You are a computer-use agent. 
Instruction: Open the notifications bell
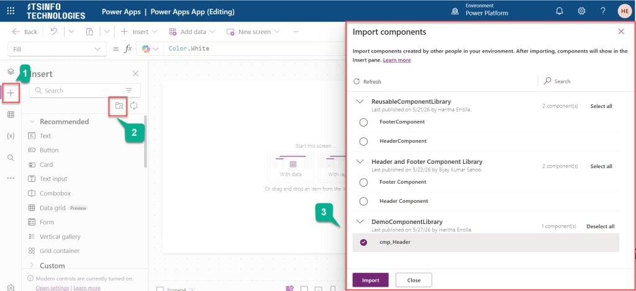point(560,11)
